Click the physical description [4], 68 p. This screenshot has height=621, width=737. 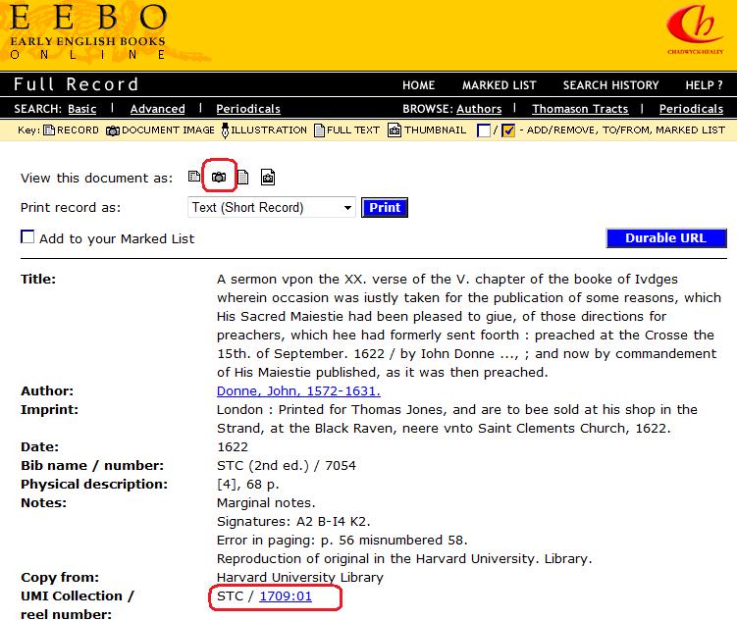247,485
